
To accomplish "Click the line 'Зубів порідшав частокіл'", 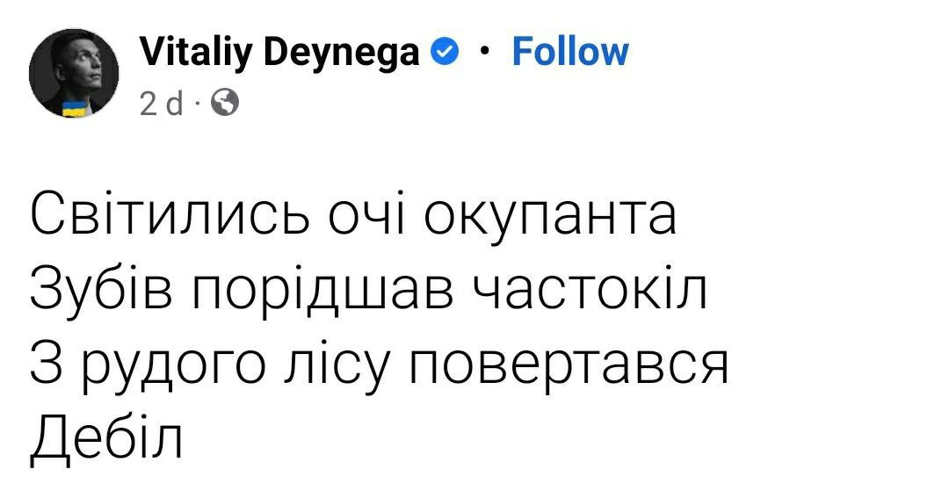I will (x=368, y=292).
